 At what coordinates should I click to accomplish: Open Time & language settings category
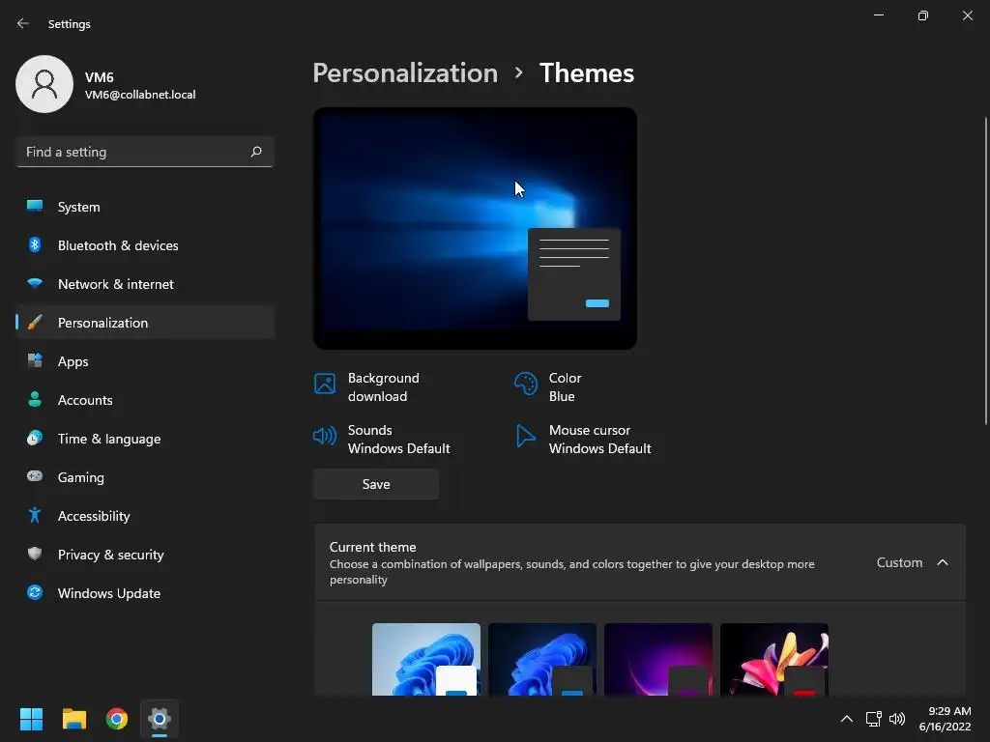pos(145,439)
